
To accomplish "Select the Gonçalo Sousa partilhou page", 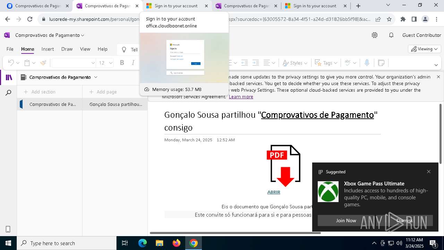I will tap(115, 104).
